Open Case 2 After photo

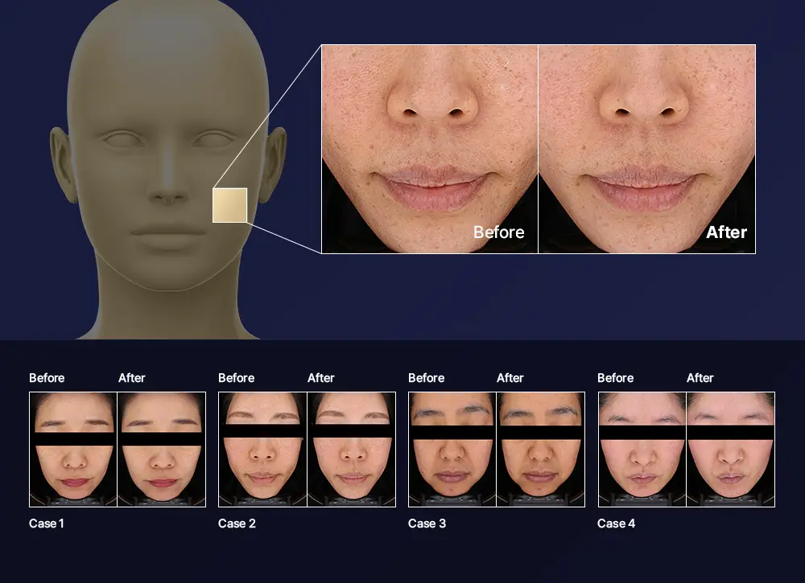pyautogui.click(x=352, y=450)
